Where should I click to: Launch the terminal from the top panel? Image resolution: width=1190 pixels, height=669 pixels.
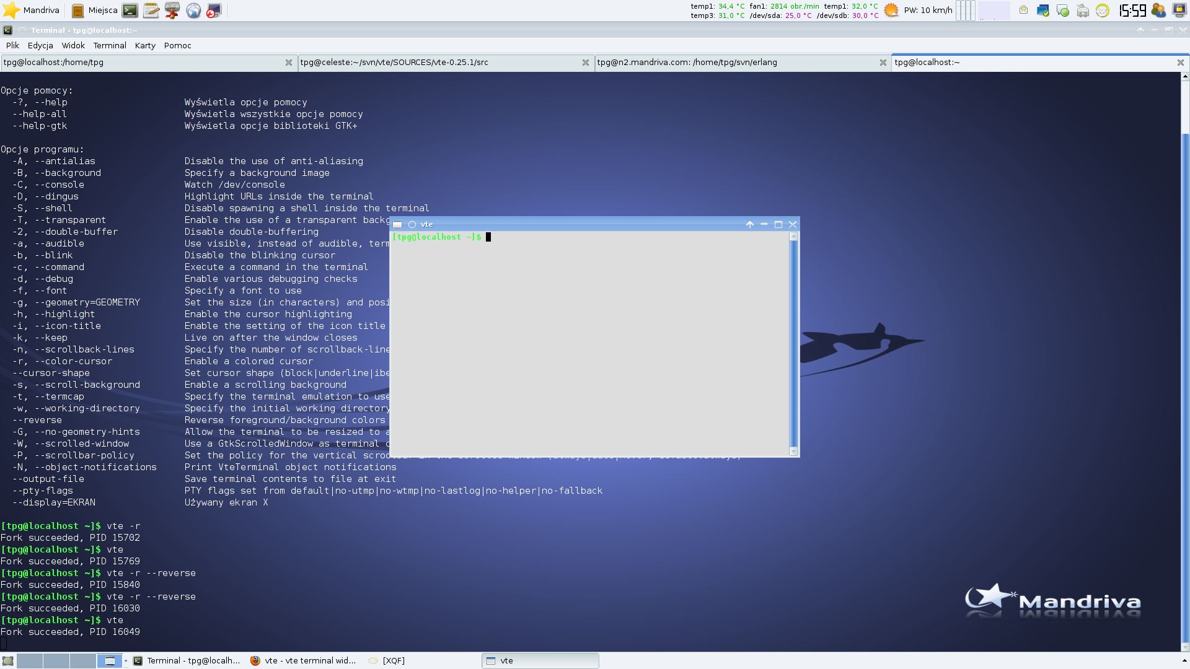130,10
